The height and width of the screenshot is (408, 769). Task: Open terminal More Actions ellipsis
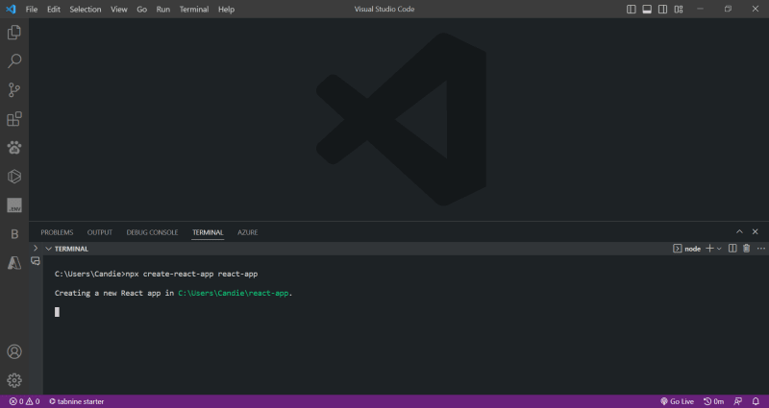pos(761,249)
